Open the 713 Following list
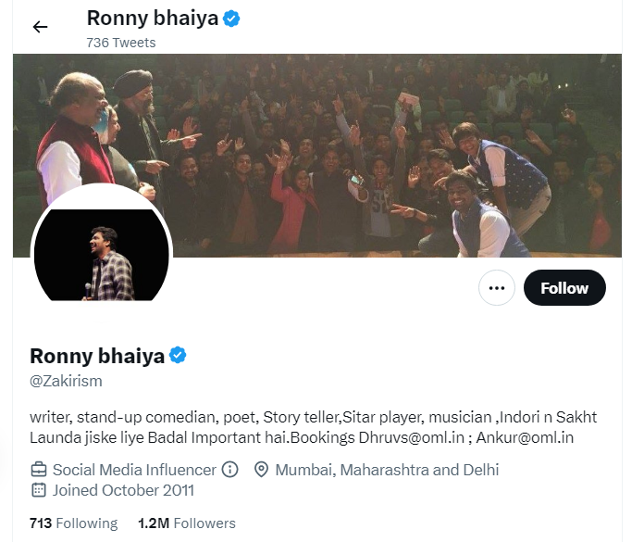644x542 pixels. coord(74,523)
